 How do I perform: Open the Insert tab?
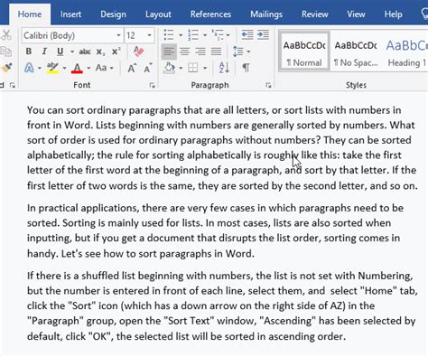pyautogui.click(x=70, y=14)
